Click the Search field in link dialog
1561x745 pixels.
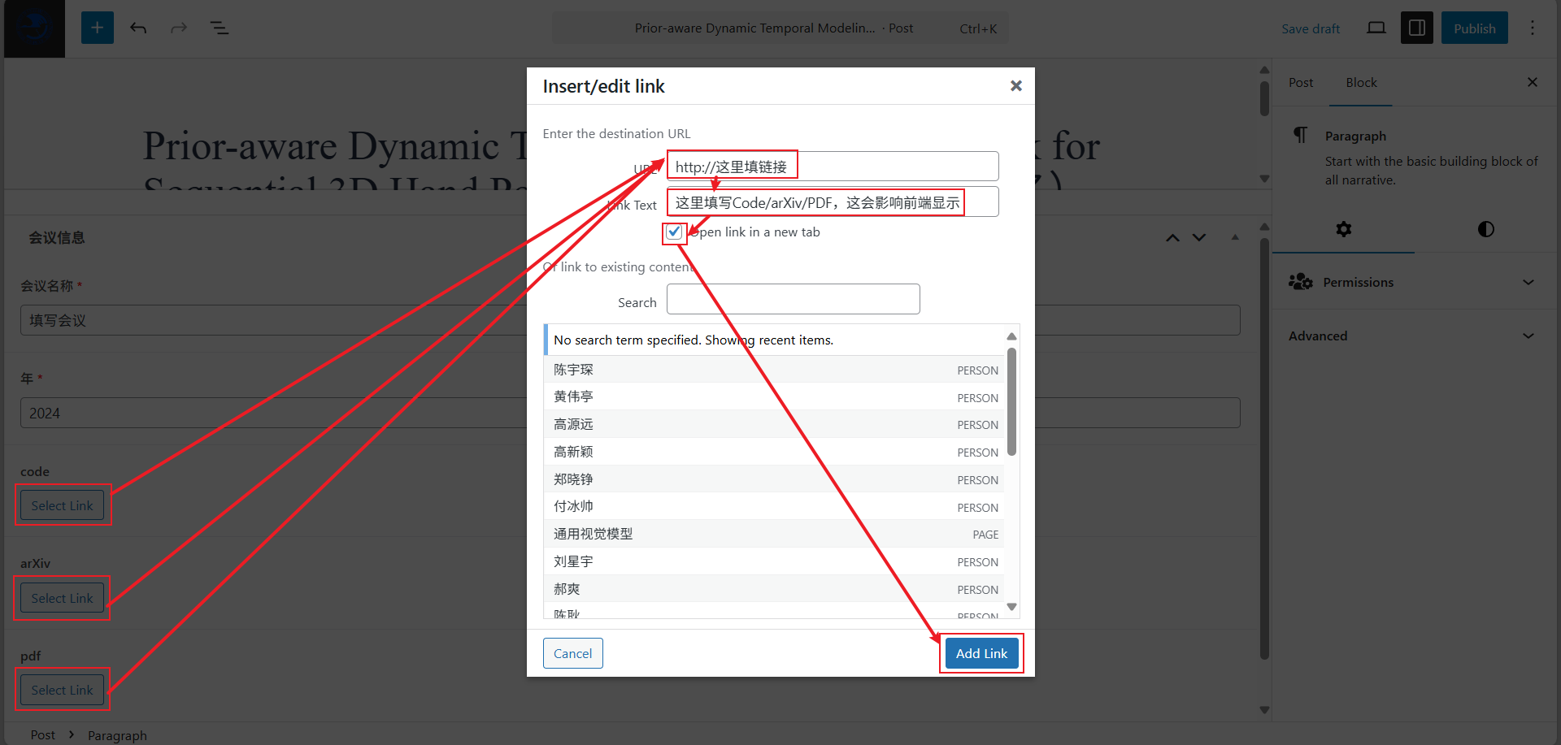(x=793, y=299)
